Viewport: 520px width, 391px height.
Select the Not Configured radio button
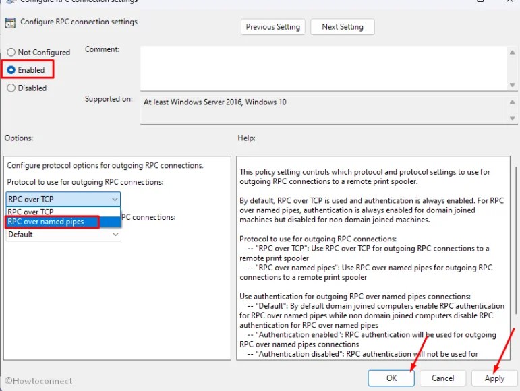click(x=11, y=52)
